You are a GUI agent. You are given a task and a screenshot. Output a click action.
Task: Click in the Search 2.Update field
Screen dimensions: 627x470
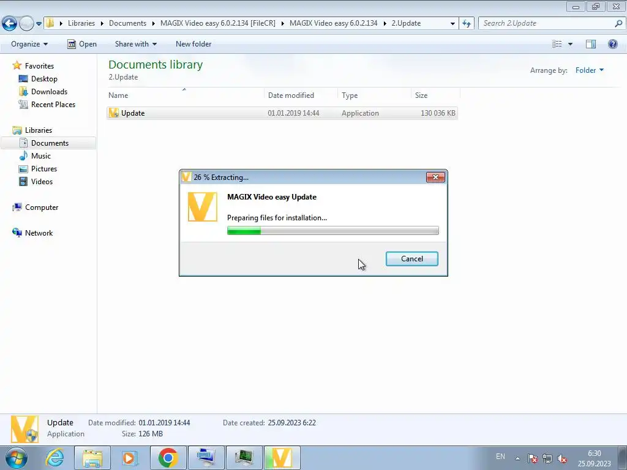[546, 23]
